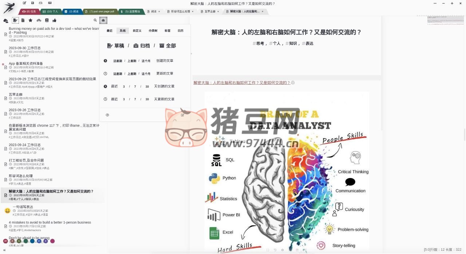Open the three-dots window menu at top right
The width and height of the screenshot is (466, 254).
click(435, 3)
